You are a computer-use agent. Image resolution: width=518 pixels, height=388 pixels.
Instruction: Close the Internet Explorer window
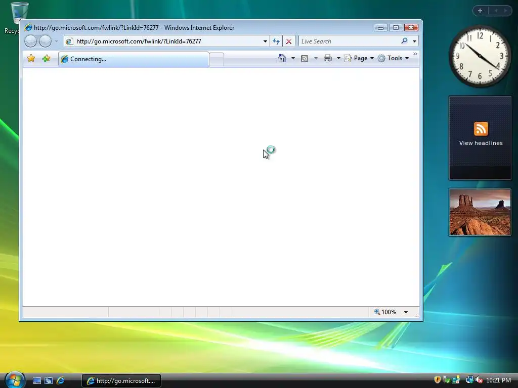(411, 28)
